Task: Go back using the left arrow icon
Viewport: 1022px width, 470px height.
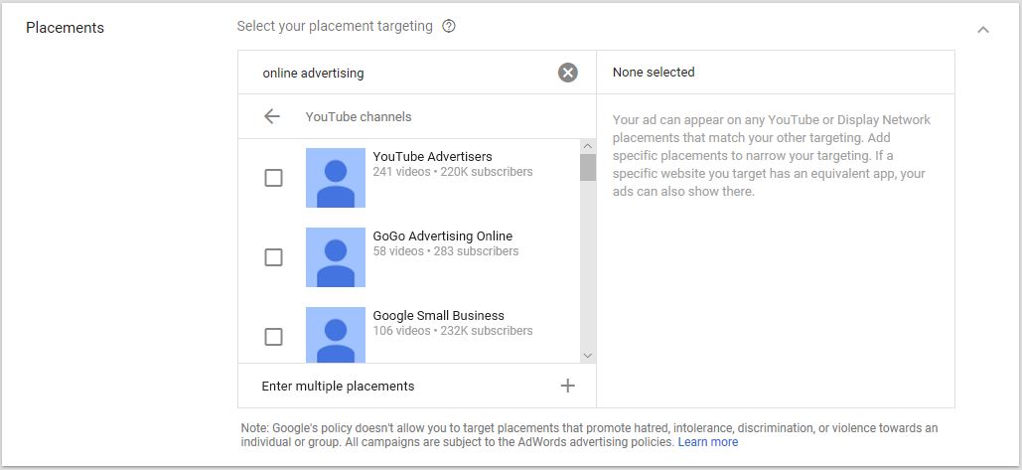Action: (x=272, y=116)
